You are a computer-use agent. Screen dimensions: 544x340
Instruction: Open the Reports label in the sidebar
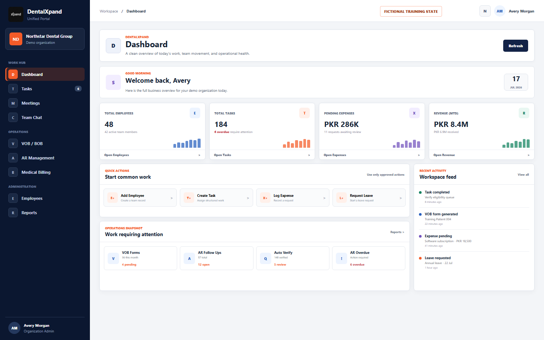tap(29, 213)
